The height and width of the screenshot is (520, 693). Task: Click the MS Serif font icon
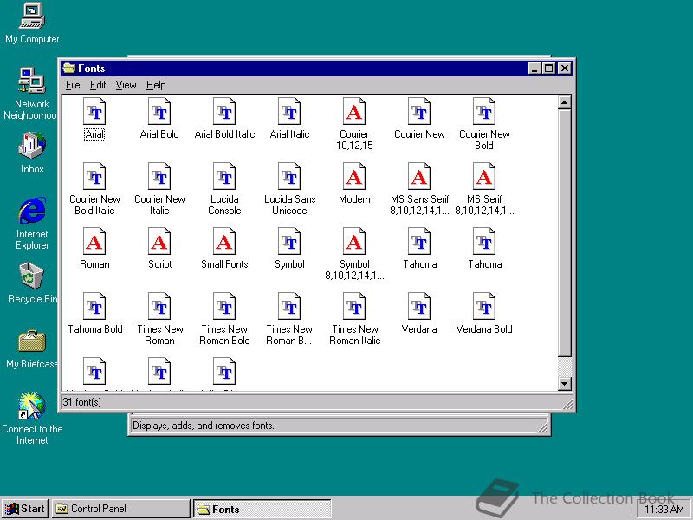pos(484,177)
